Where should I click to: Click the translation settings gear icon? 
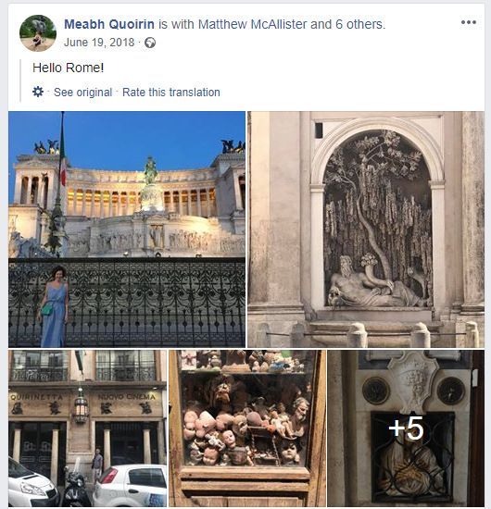click(38, 92)
